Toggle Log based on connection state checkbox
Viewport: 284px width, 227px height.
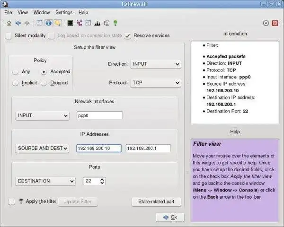(x=52, y=35)
